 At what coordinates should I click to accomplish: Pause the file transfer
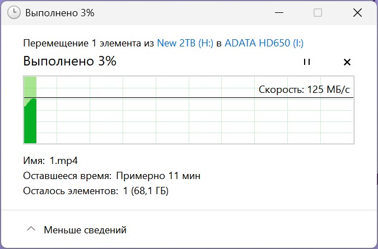pyautogui.click(x=307, y=62)
